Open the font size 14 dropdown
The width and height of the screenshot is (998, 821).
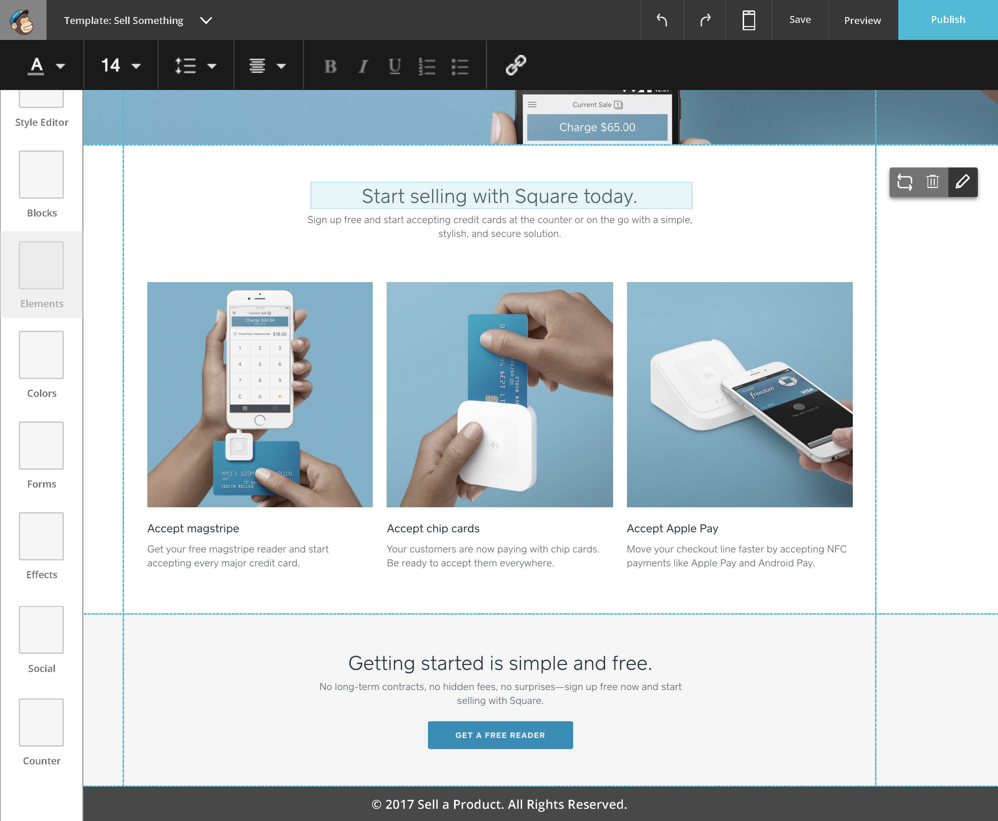[x=121, y=65]
